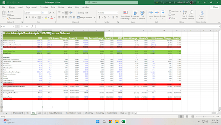This screenshot has width=221, height=125.
Task: Open Cell Styles gallery
Action: click(142, 15)
